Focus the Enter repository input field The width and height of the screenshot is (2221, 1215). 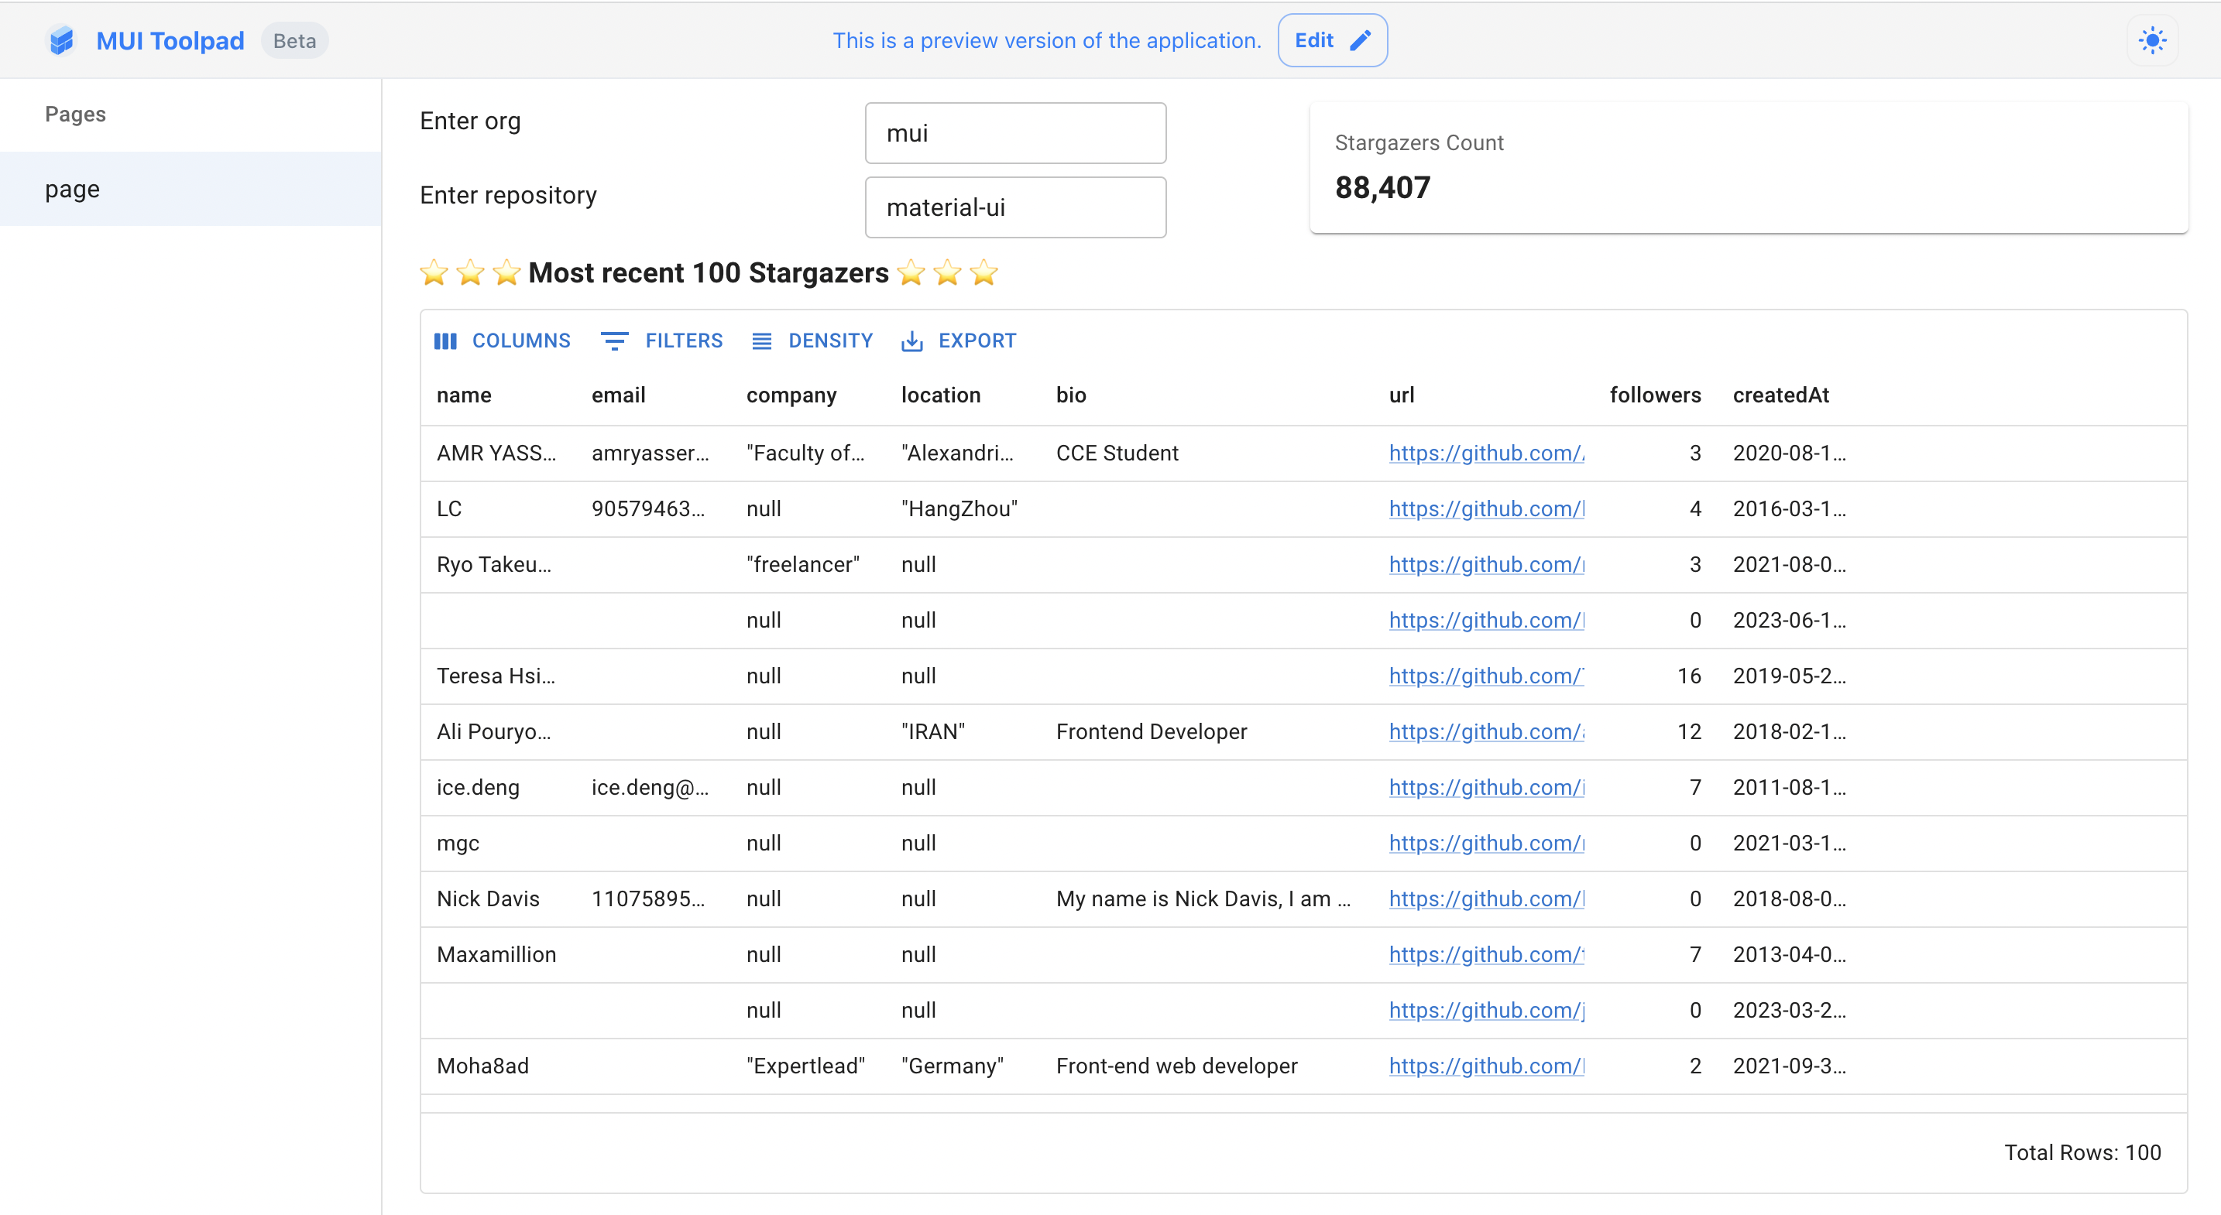(x=1014, y=207)
